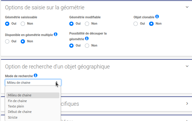Expand the partially hidden 'cifiques' section chevron

tap(187, 104)
